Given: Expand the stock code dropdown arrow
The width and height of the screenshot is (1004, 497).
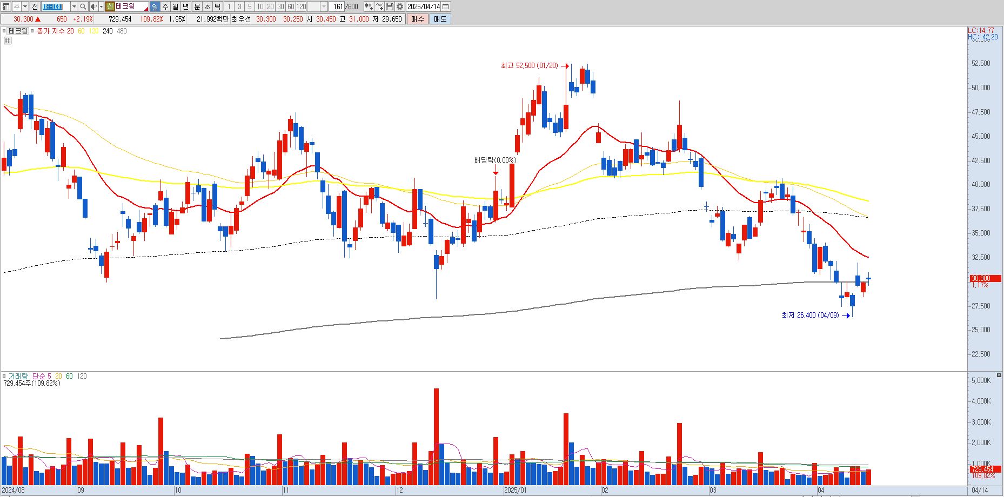Looking at the screenshot, I should (74, 6).
